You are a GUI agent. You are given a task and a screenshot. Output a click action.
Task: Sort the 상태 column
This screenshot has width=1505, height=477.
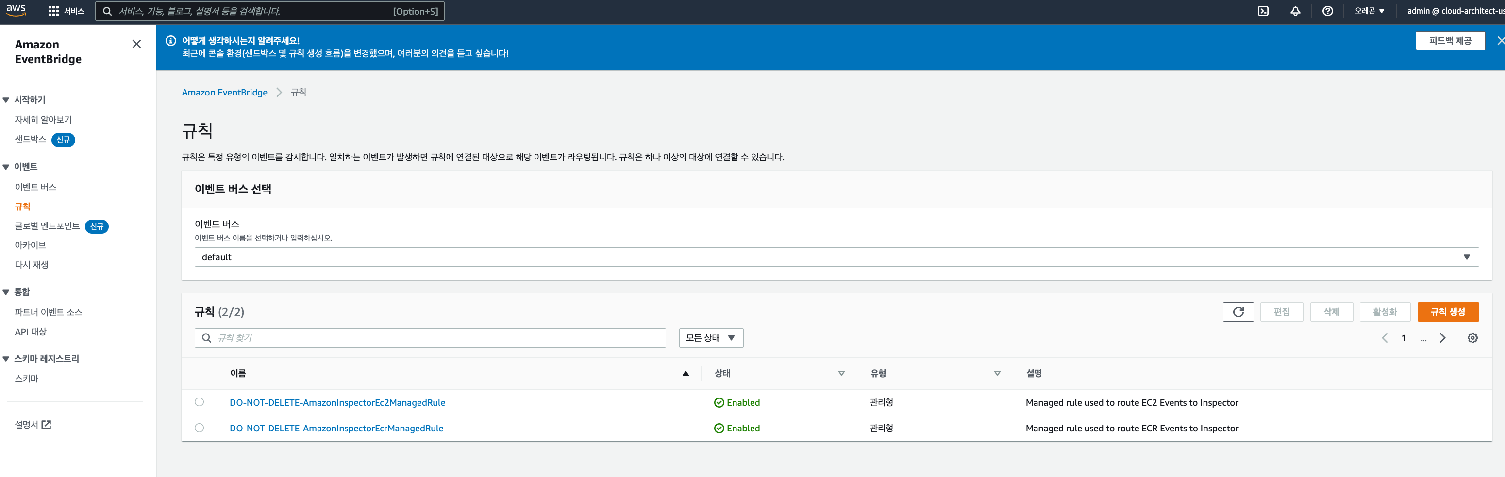point(841,374)
